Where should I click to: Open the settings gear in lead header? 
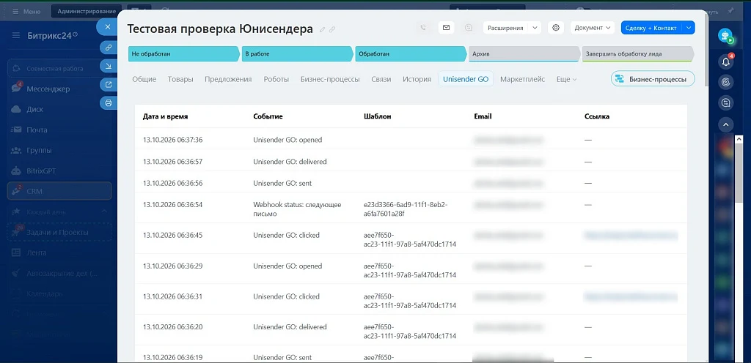click(x=556, y=28)
